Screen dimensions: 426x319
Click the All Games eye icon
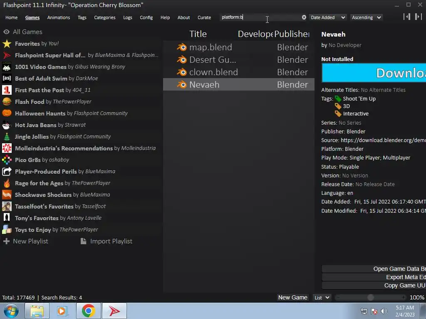(7, 32)
